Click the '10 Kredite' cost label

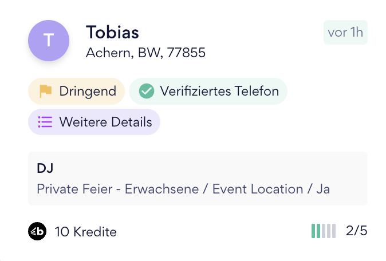(x=86, y=232)
